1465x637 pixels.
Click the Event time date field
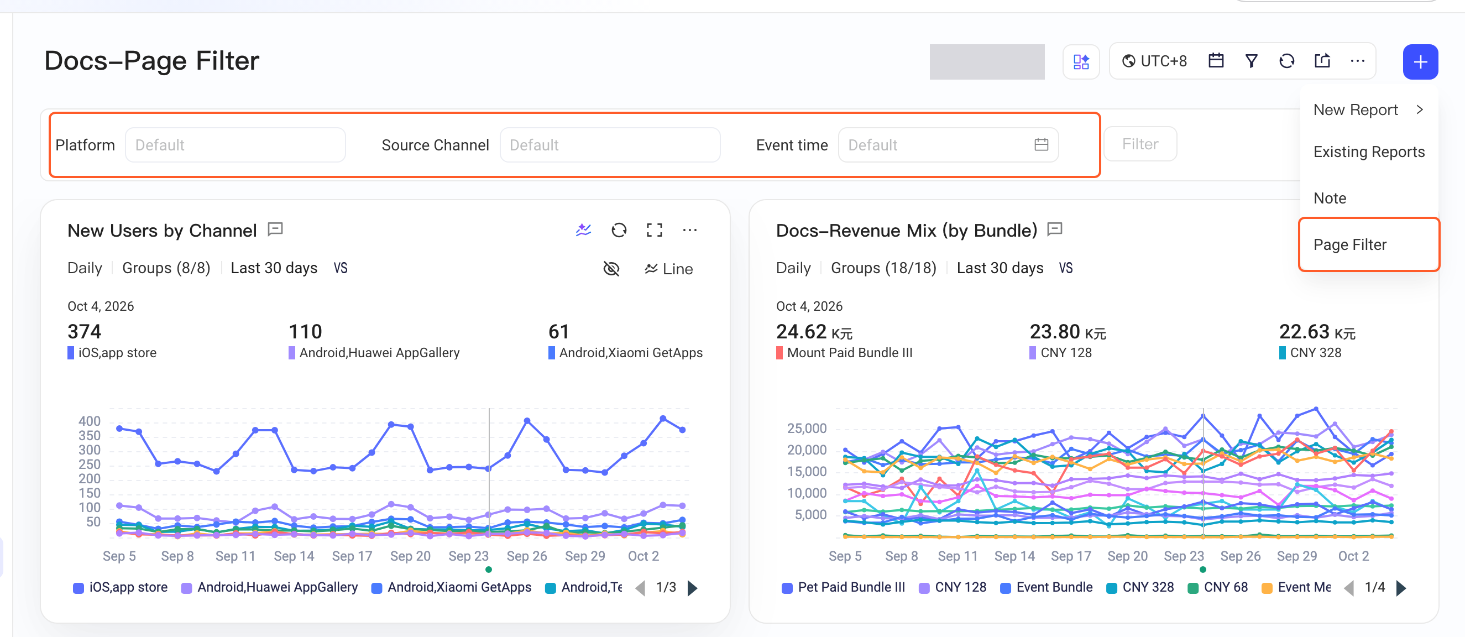click(948, 145)
